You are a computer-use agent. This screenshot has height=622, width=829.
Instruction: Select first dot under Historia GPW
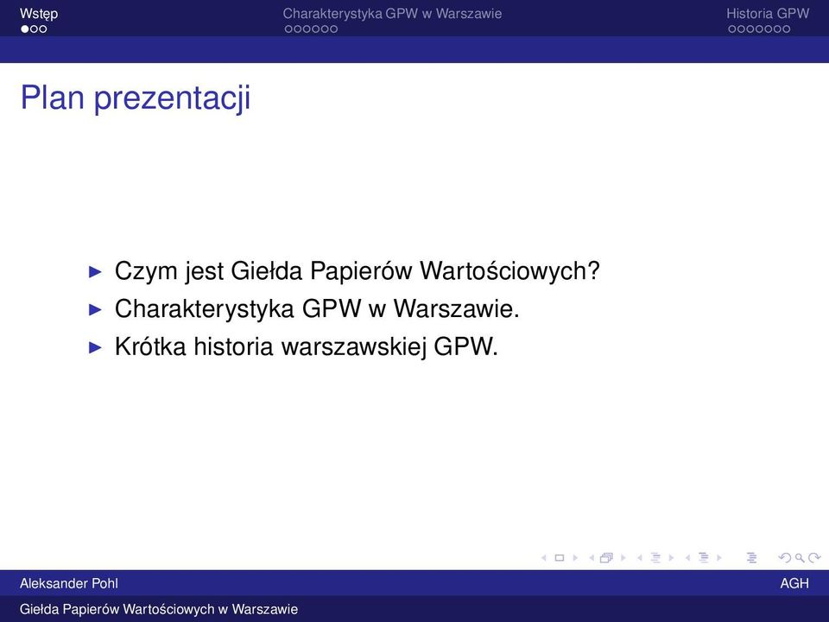pyautogui.click(x=732, y=29)
